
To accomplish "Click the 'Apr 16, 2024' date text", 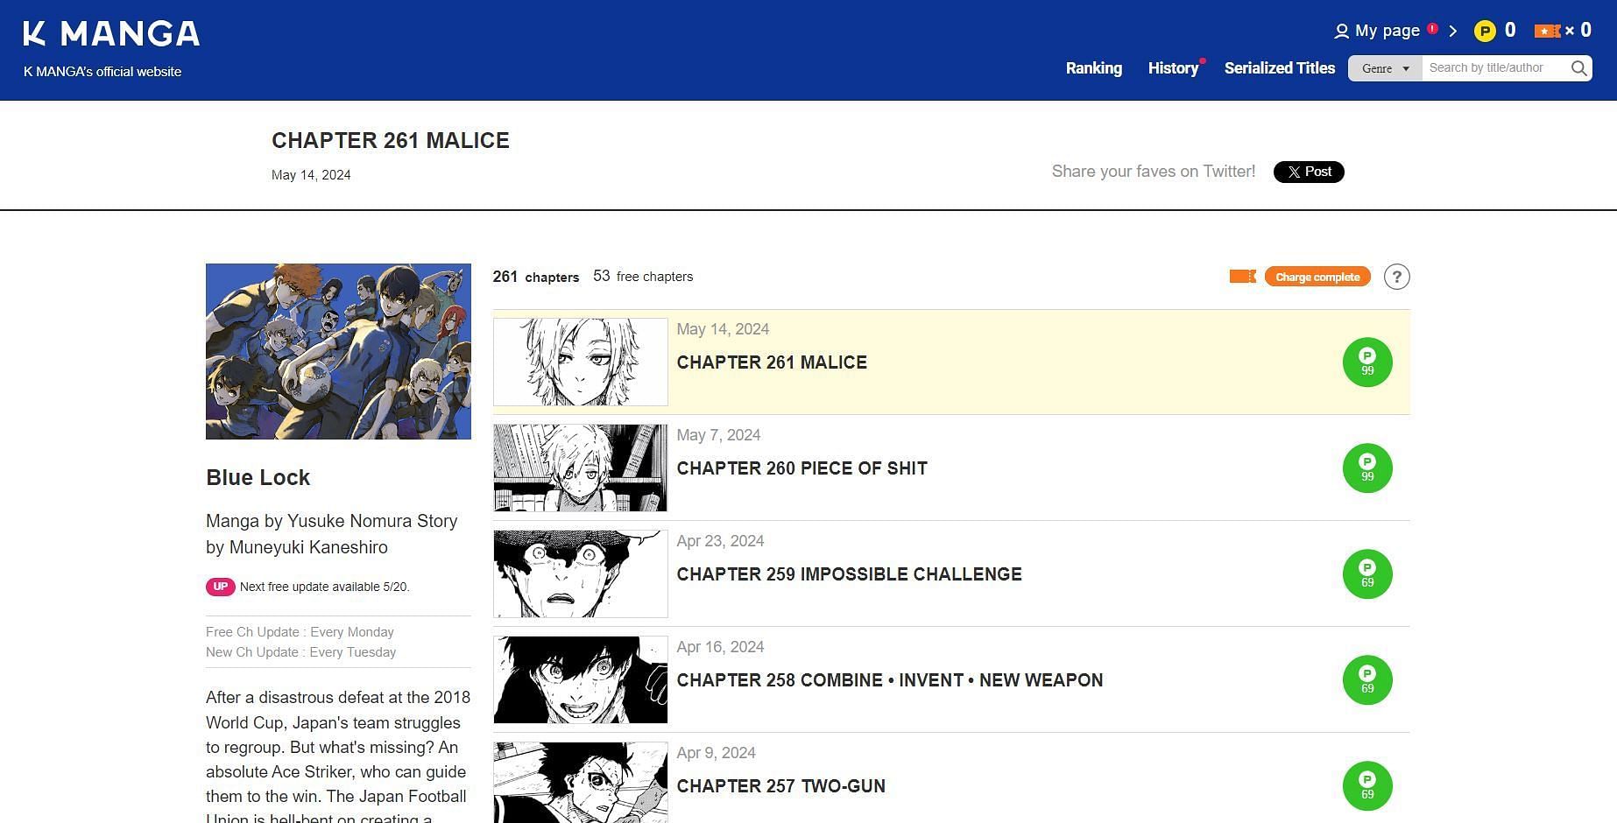I will 721,647.
